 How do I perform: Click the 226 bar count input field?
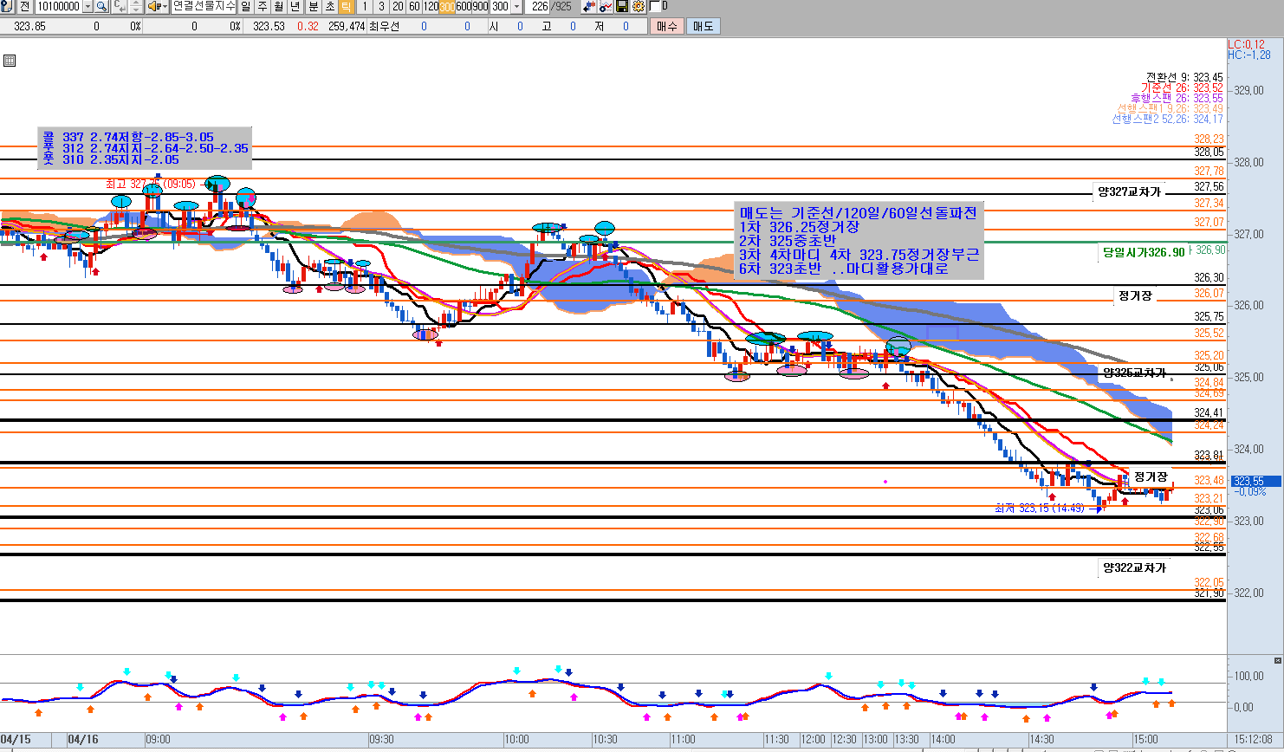pos(541,7)
